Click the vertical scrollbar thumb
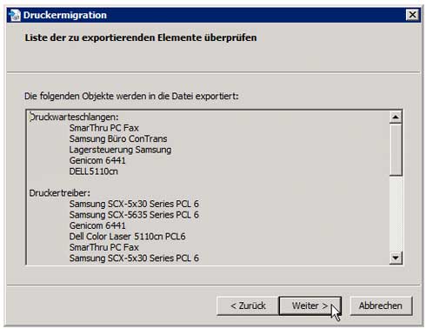Image resolution: width=426 pixels, height=329 pixels. click(396, 150)
